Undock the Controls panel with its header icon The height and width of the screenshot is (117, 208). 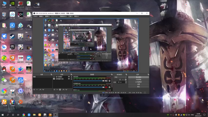(148, 75)
